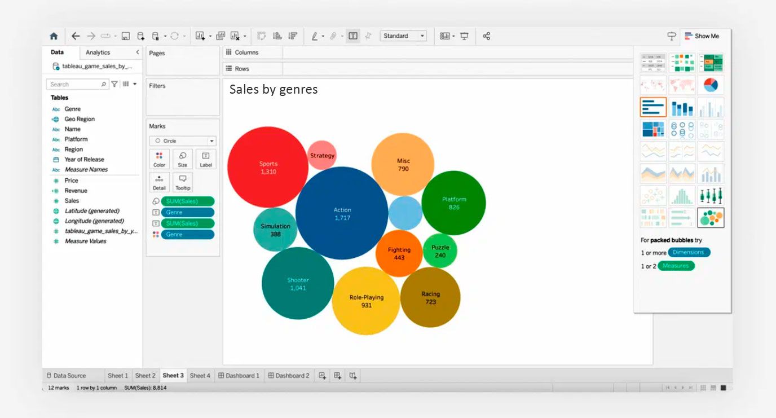Screen dimensions: 776x418
Task: Open the Dashboard 1 tab
Action: (x=239, y=376)
